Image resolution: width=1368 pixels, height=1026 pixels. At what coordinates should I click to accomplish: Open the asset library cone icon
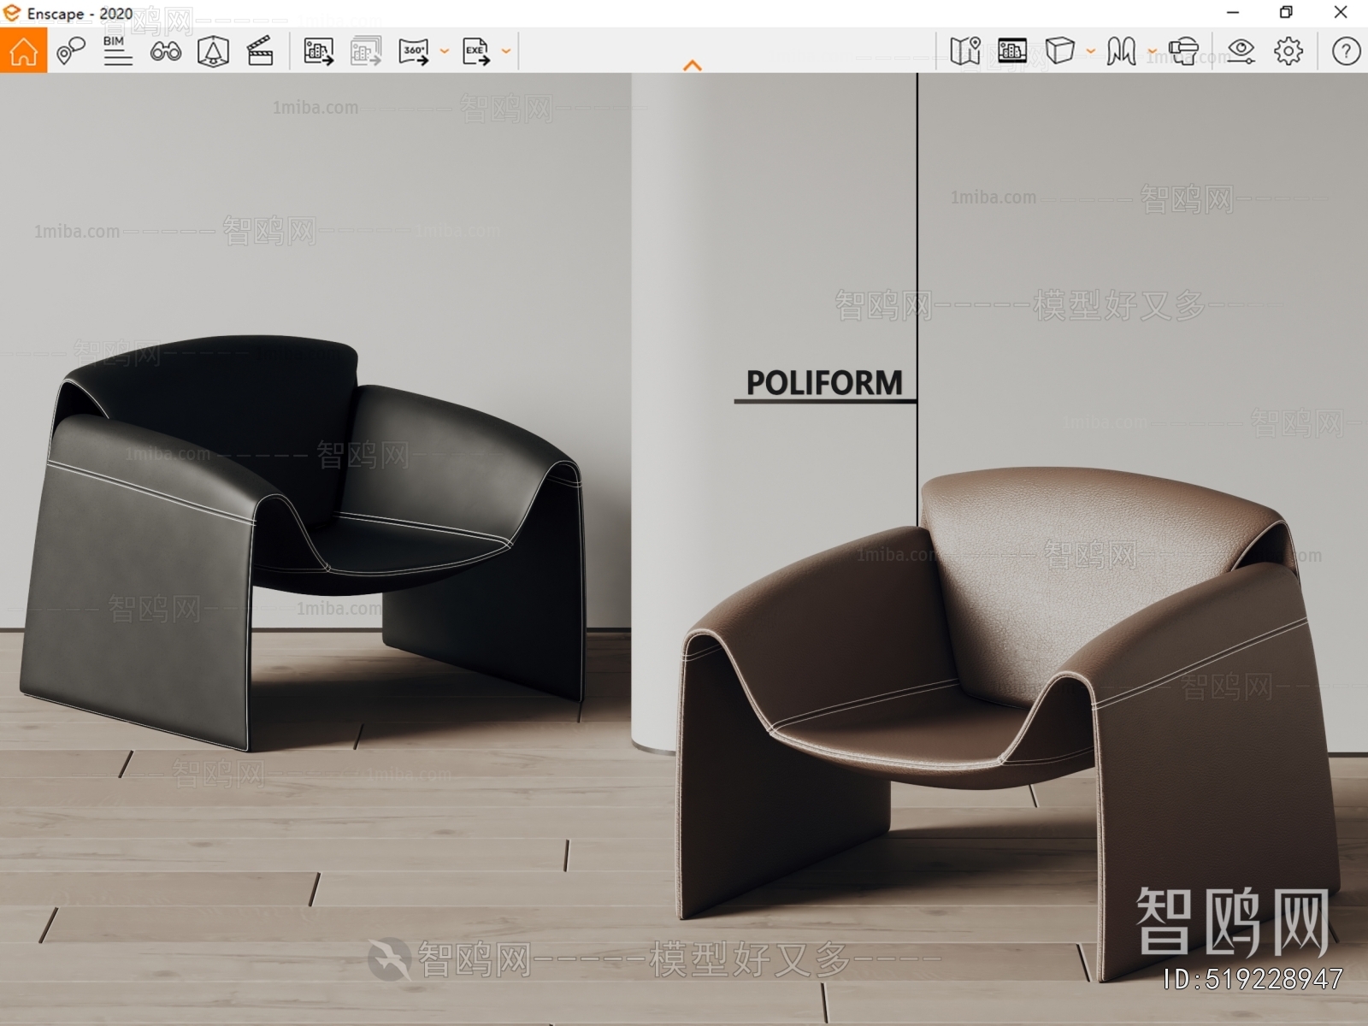pos(213,51)
